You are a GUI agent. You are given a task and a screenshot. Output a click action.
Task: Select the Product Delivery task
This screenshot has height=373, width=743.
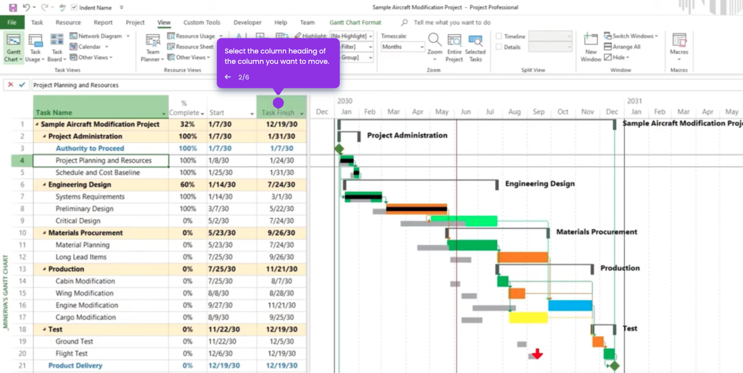point(75,366)
